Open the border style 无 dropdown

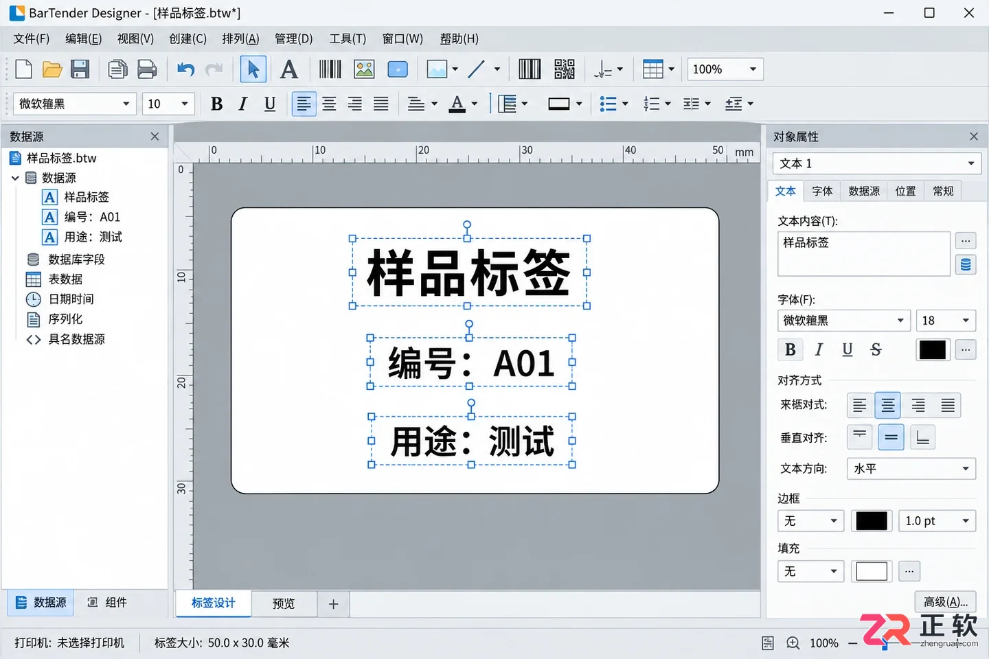(810, 521)
